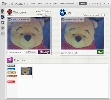Screen dimensions: 111x100
Task: Click the JellyCam logo in title bar
Action: pos(13,4)
